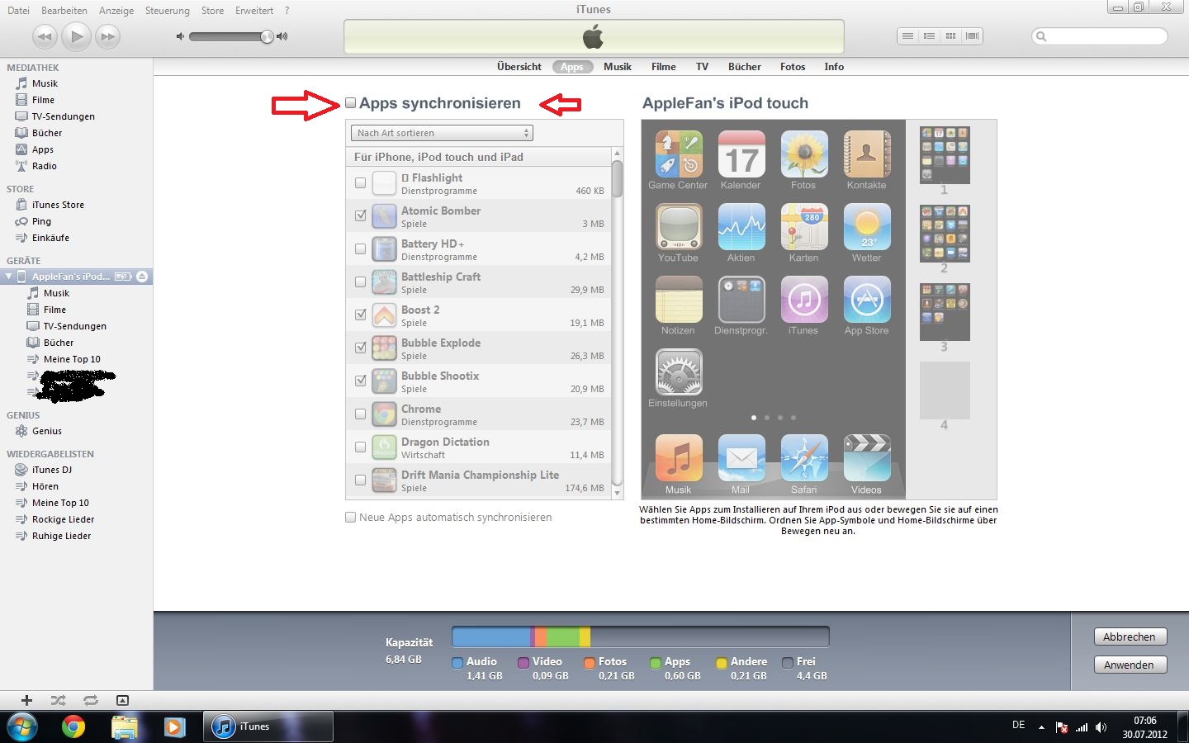
Task: Open Chrome from the Windows taskbar
Action: click(x=73, y=726)
